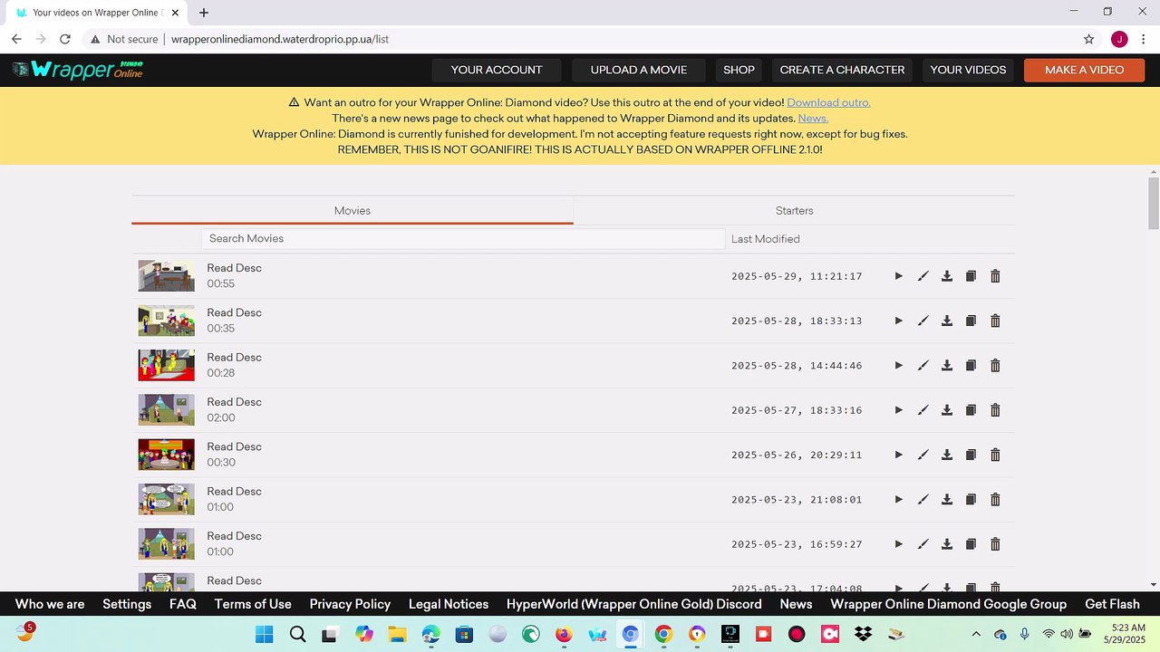Play the 00:28 video from 14:44:46
The width and height of the screenshot is (1160, 652).
coord(898,366)
